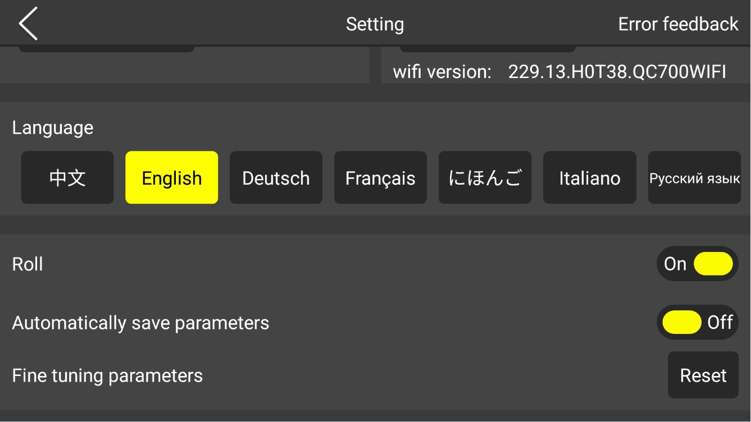Choose the English language button
Viewport: 751px width, 422px height.
click(172, 177)
